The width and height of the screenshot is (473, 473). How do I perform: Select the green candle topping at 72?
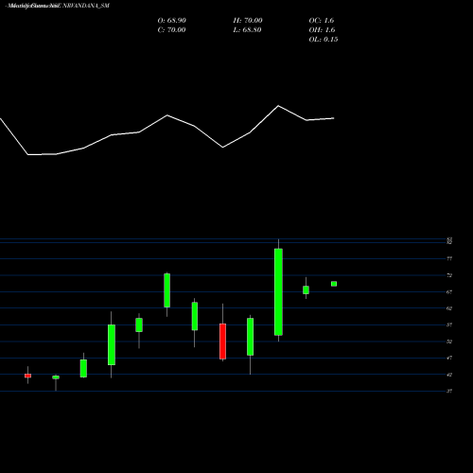coord(167,290)
